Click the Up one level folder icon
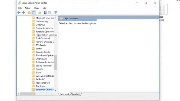 (29, 13)
